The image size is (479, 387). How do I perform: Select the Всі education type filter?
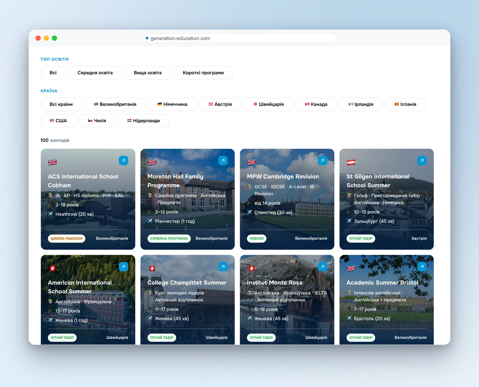(x=53, y=73)
